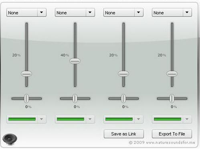
Task: Click the second channel horizontal balance knob
Action: coord(75,98)
